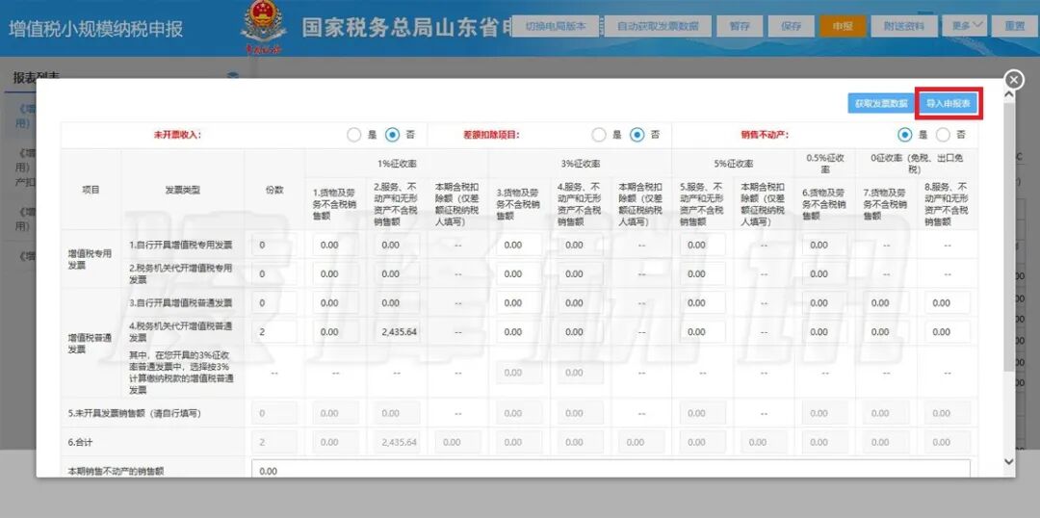Click the 增值税小规模纳税申报 page title
This screenshot has height=518, width=1040.
coord(95,29)
